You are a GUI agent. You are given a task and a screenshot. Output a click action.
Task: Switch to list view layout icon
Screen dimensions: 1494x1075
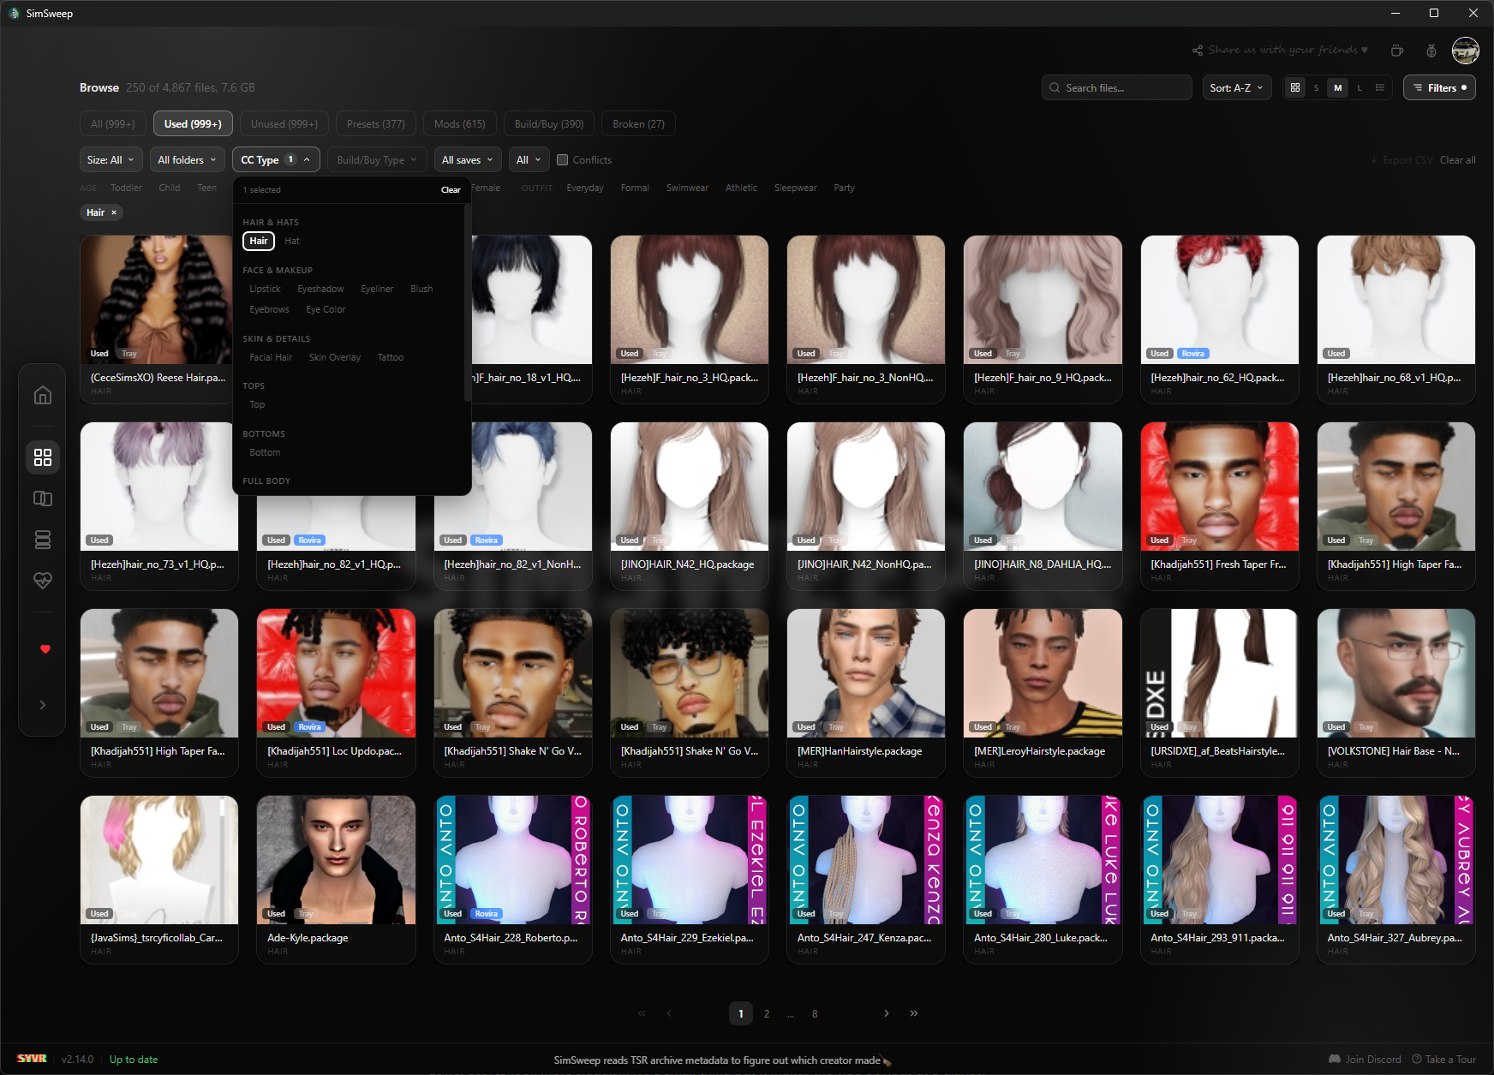1379,88
